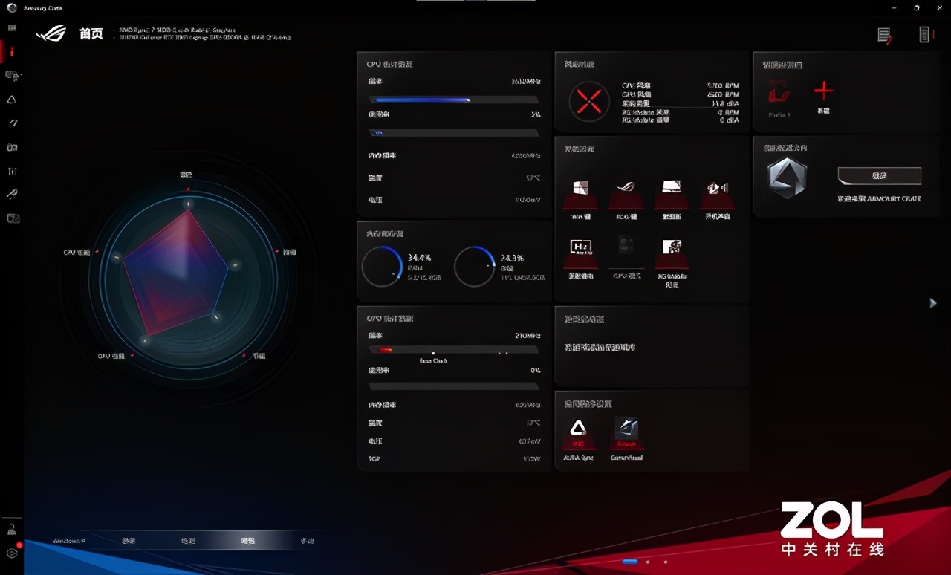Click the 24.3% storage usage gauge

coord(475,267)
